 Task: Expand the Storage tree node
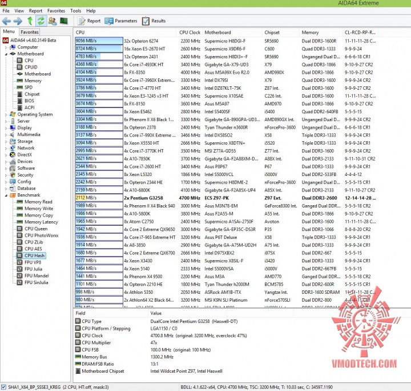pyautogui.click(x=6, y=142)
